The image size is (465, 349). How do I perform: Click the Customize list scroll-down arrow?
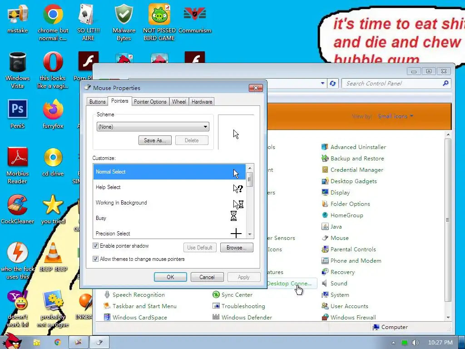tap(250, 234)
